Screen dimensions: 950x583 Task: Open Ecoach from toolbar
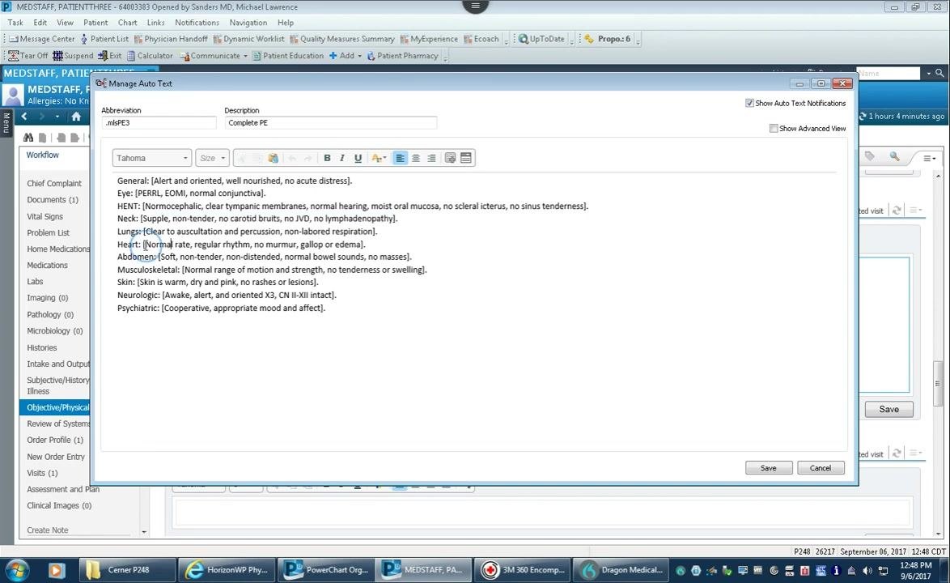click(x=481, y=39)
